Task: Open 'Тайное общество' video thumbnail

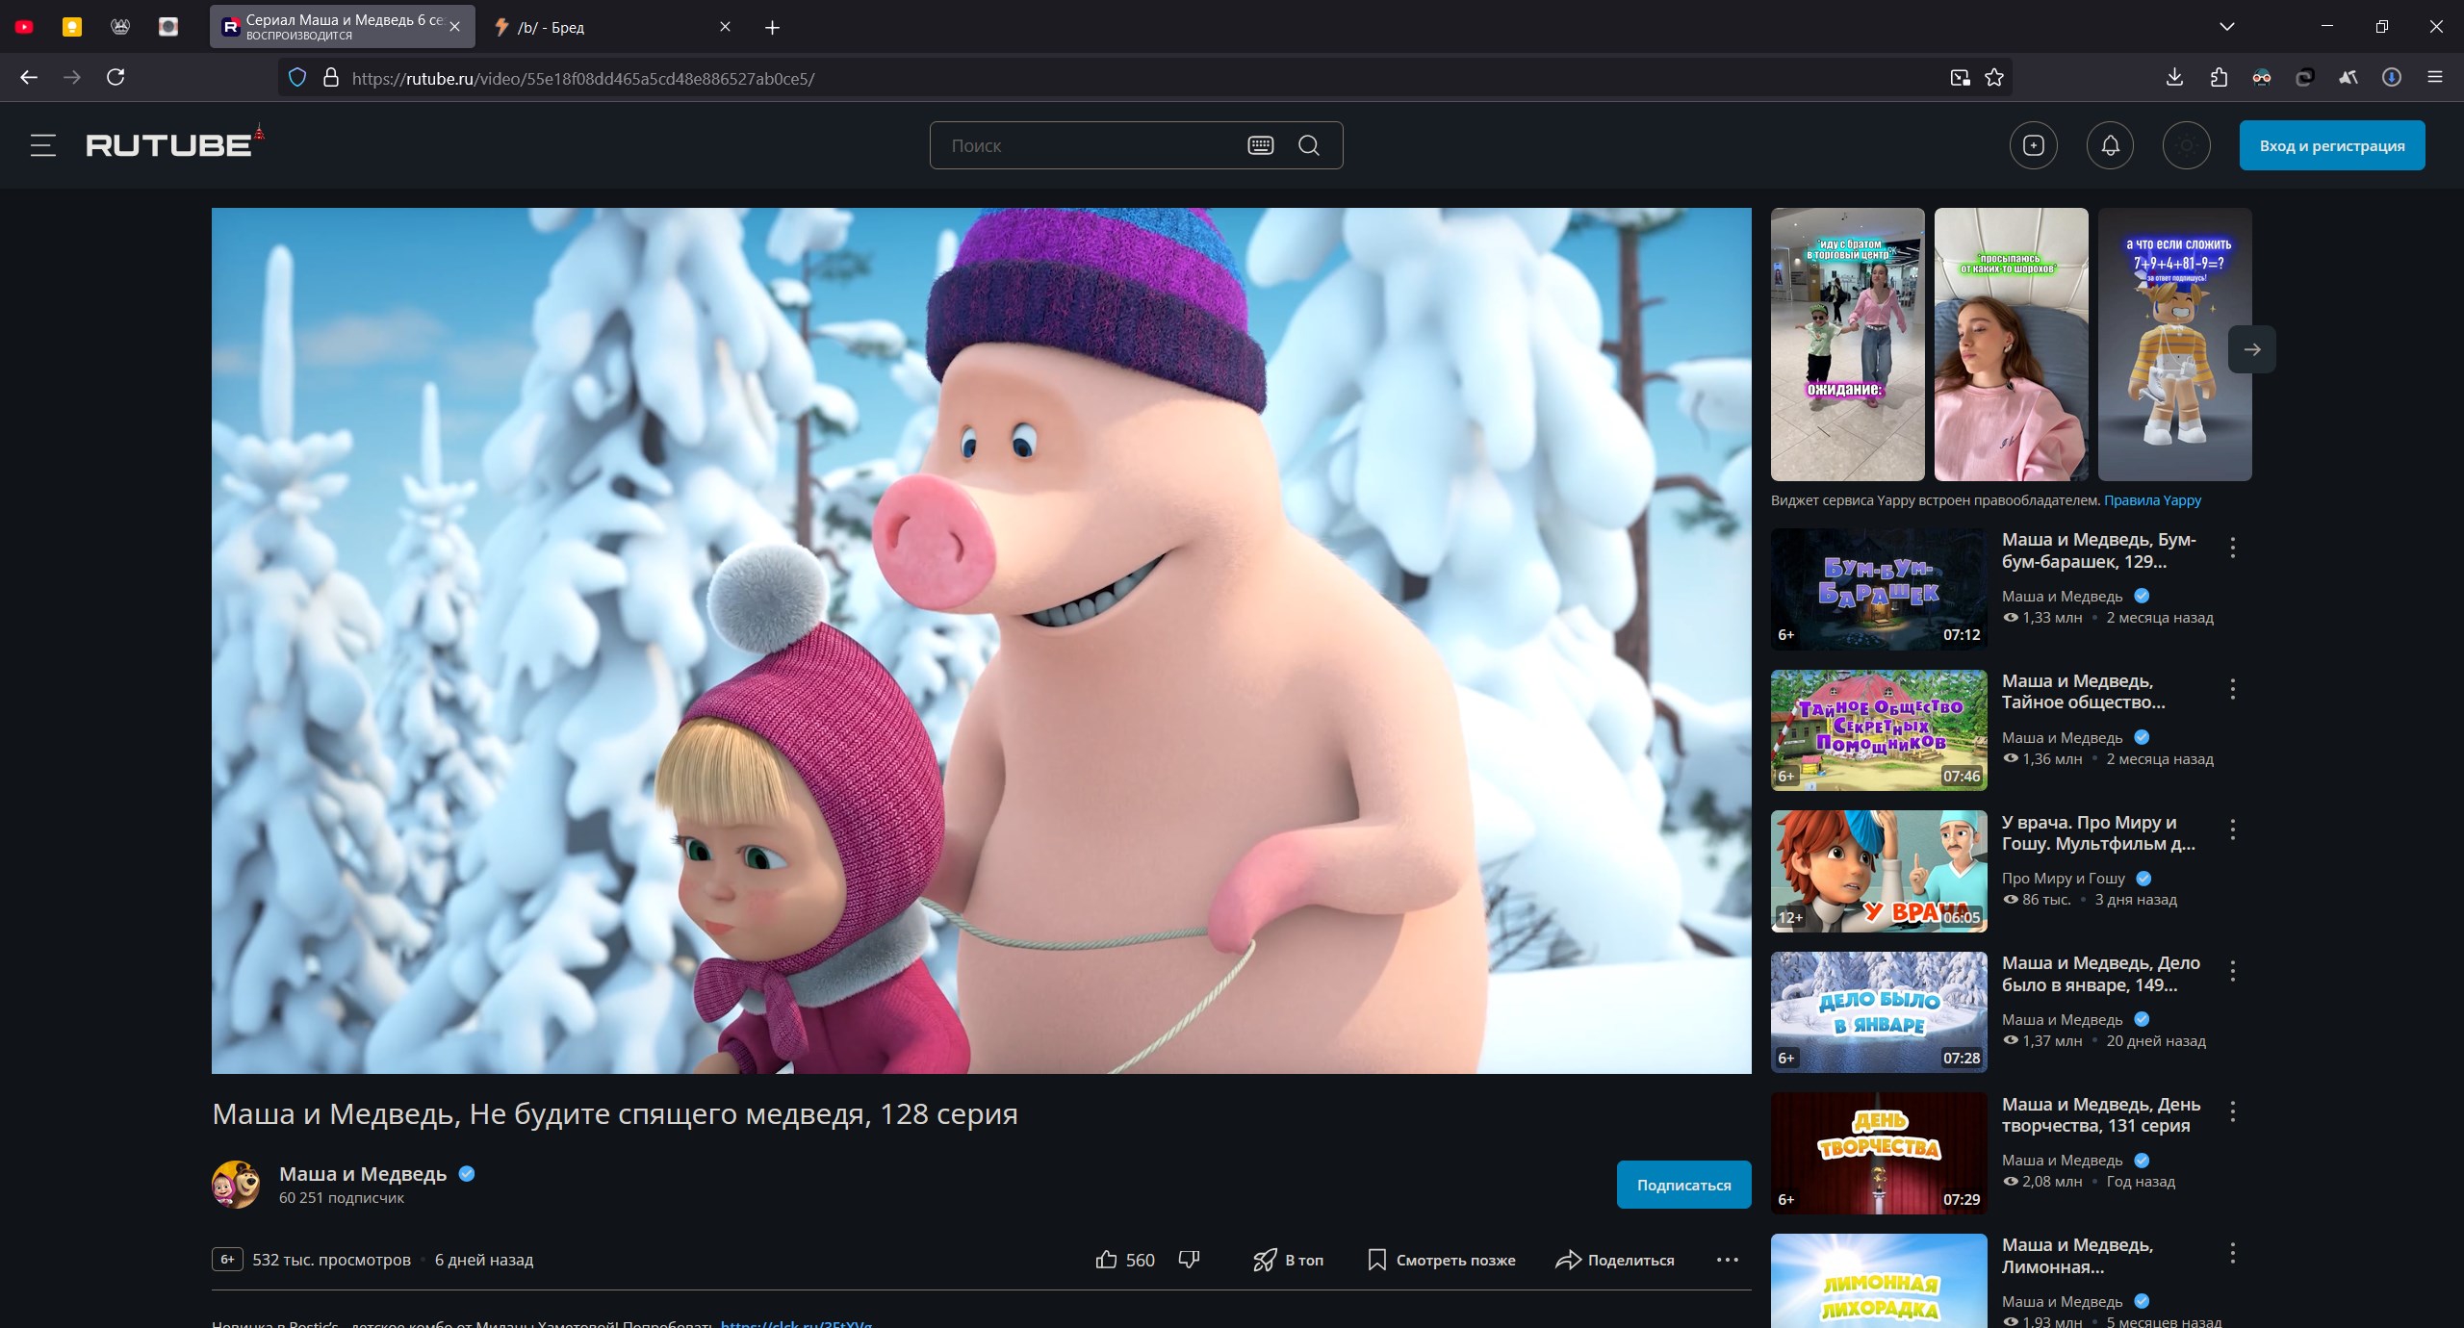Action: (1879, 730)
